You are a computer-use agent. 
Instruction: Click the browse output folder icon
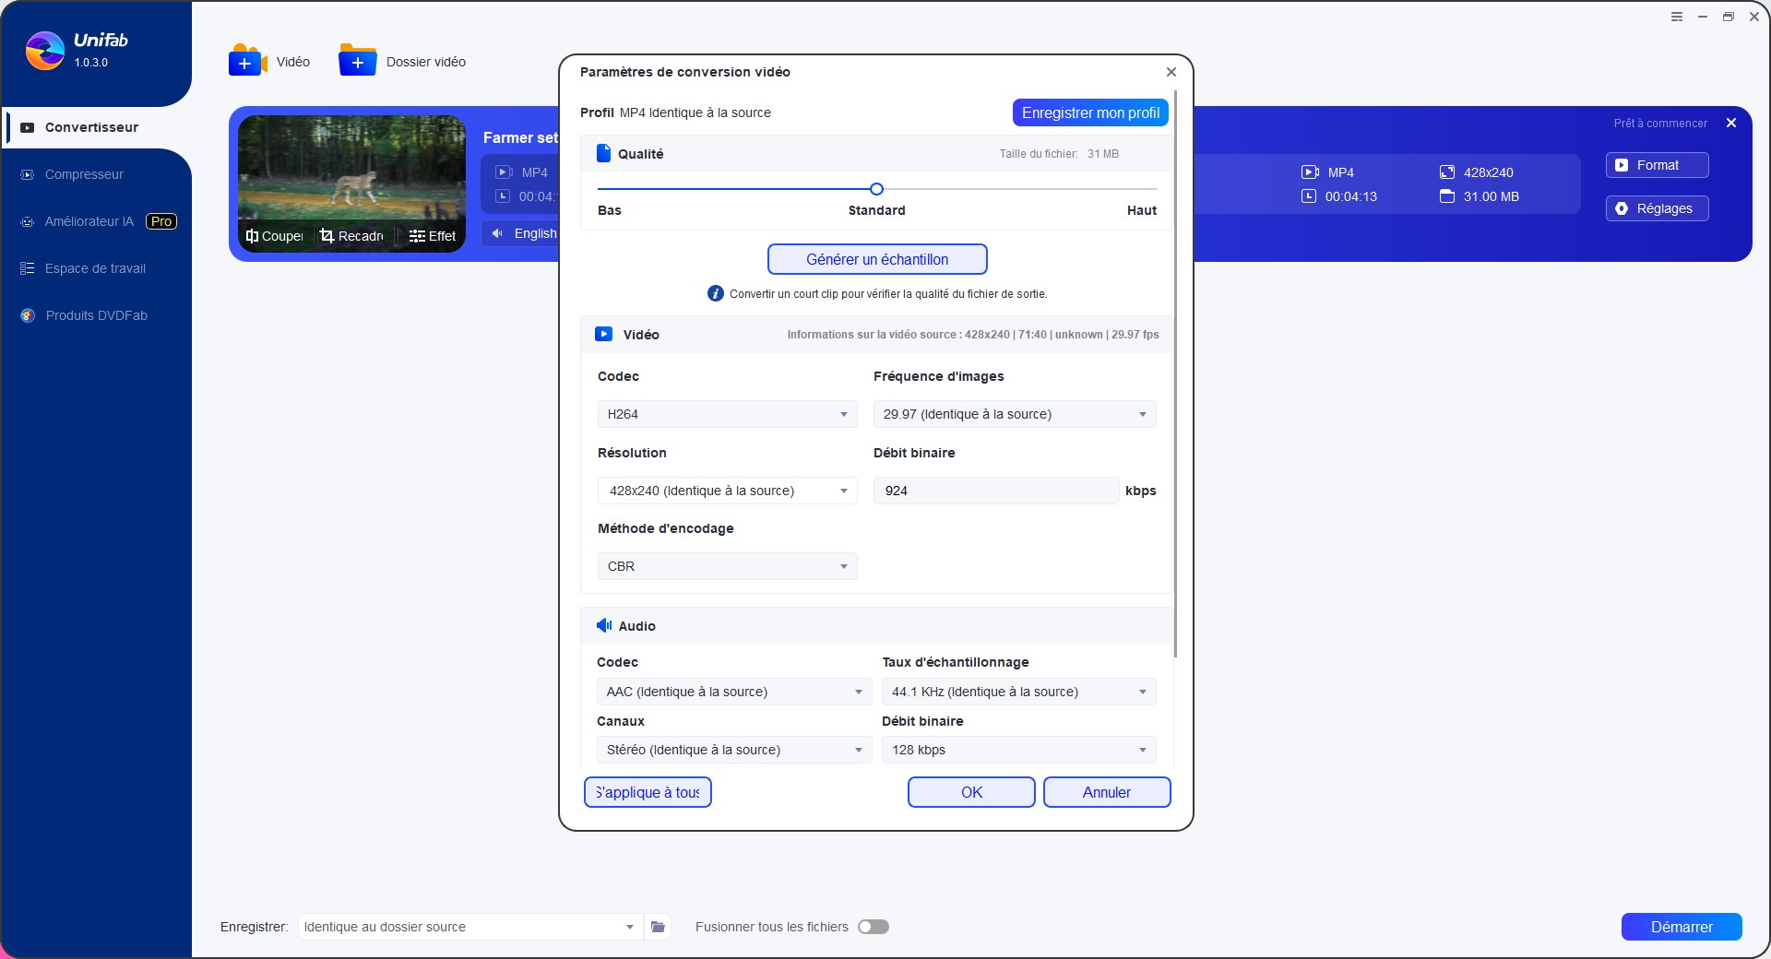pyautogui.click(x=658, y=927)
